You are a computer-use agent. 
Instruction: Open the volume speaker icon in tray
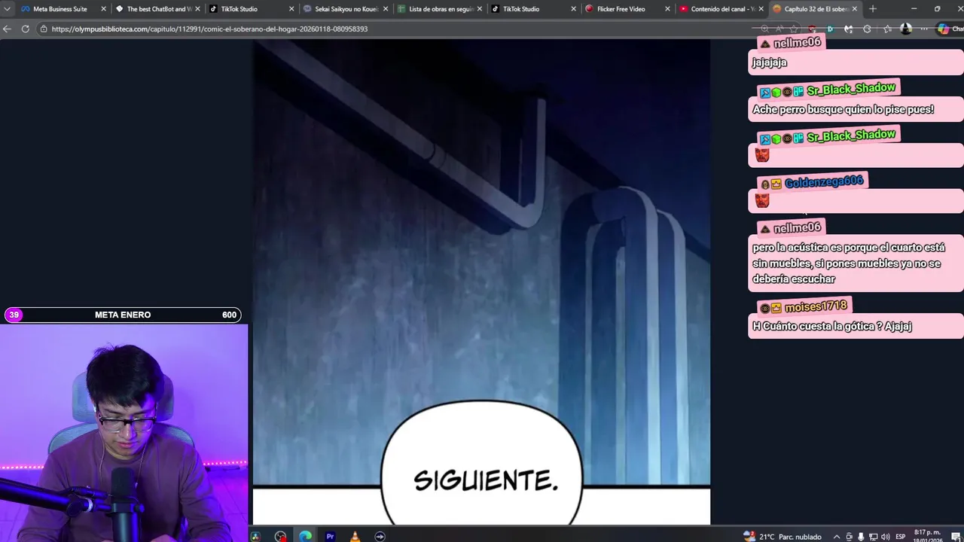click(x=886, y=537)
